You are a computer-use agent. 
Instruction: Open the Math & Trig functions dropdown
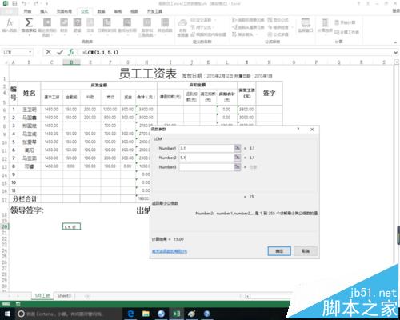pyautogui.click(x=147, y=26)
